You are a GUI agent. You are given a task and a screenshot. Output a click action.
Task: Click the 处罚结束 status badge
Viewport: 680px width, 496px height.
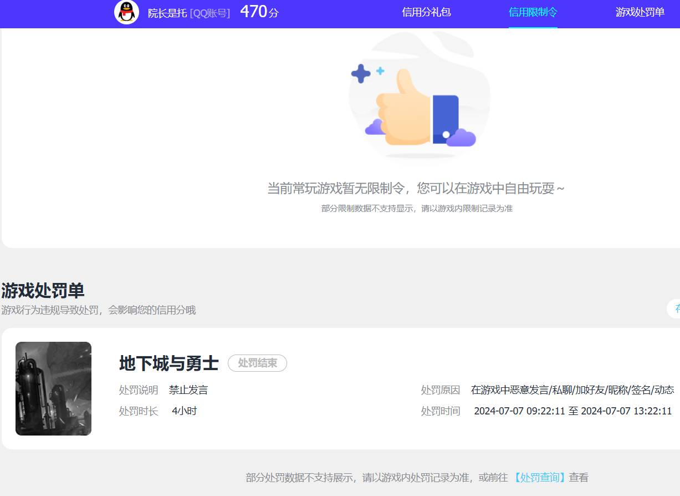point(257,363)
